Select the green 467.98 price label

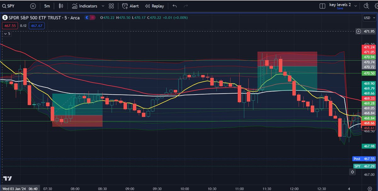point(369,146)
